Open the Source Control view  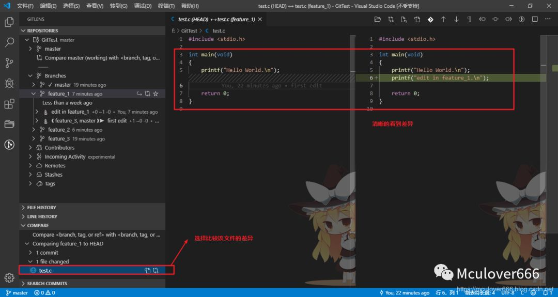pyautogui.click(x=9, y=63)
